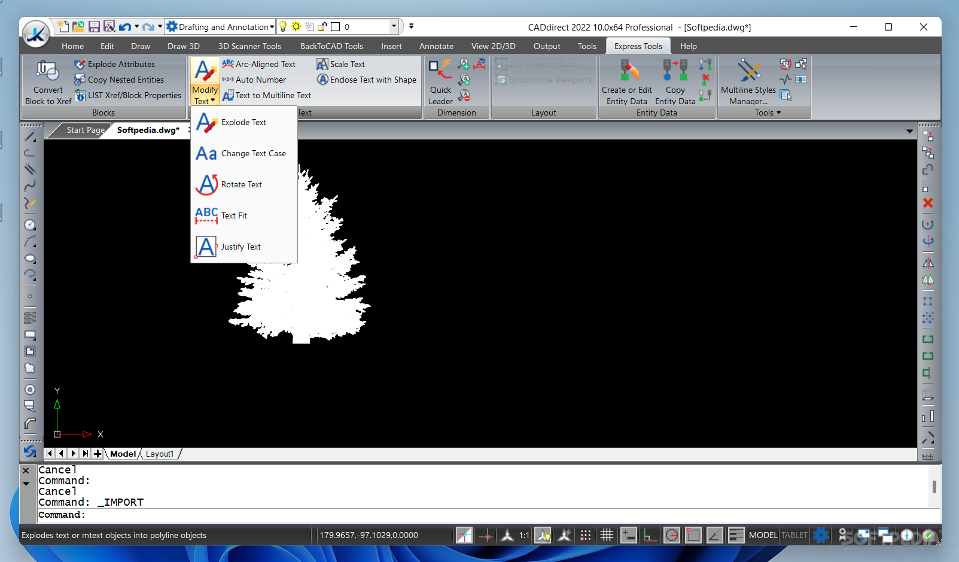Select Arc-Aligned Text tool
Viewport: 959px width, 562px height.
point(258,64)
